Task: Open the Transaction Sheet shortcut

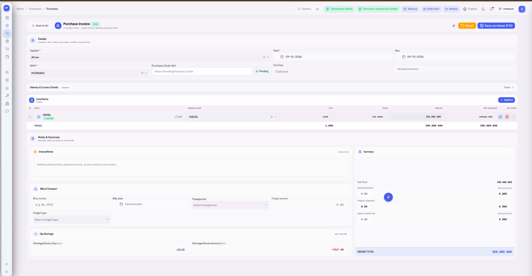Action: pos(339,9)
